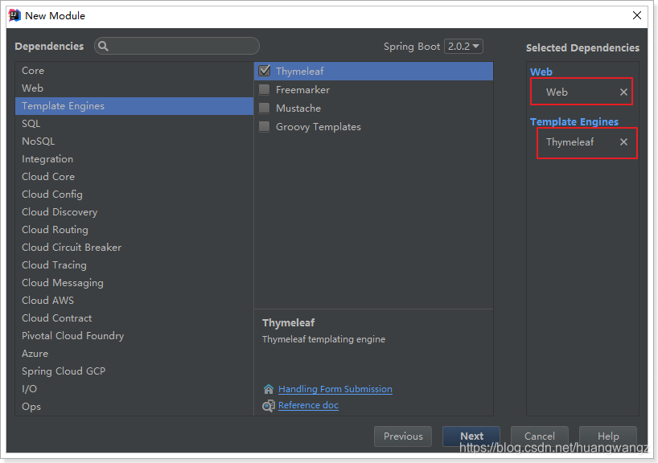Open the NoSQL category
The image size is (658, 463).
point(134,141)
